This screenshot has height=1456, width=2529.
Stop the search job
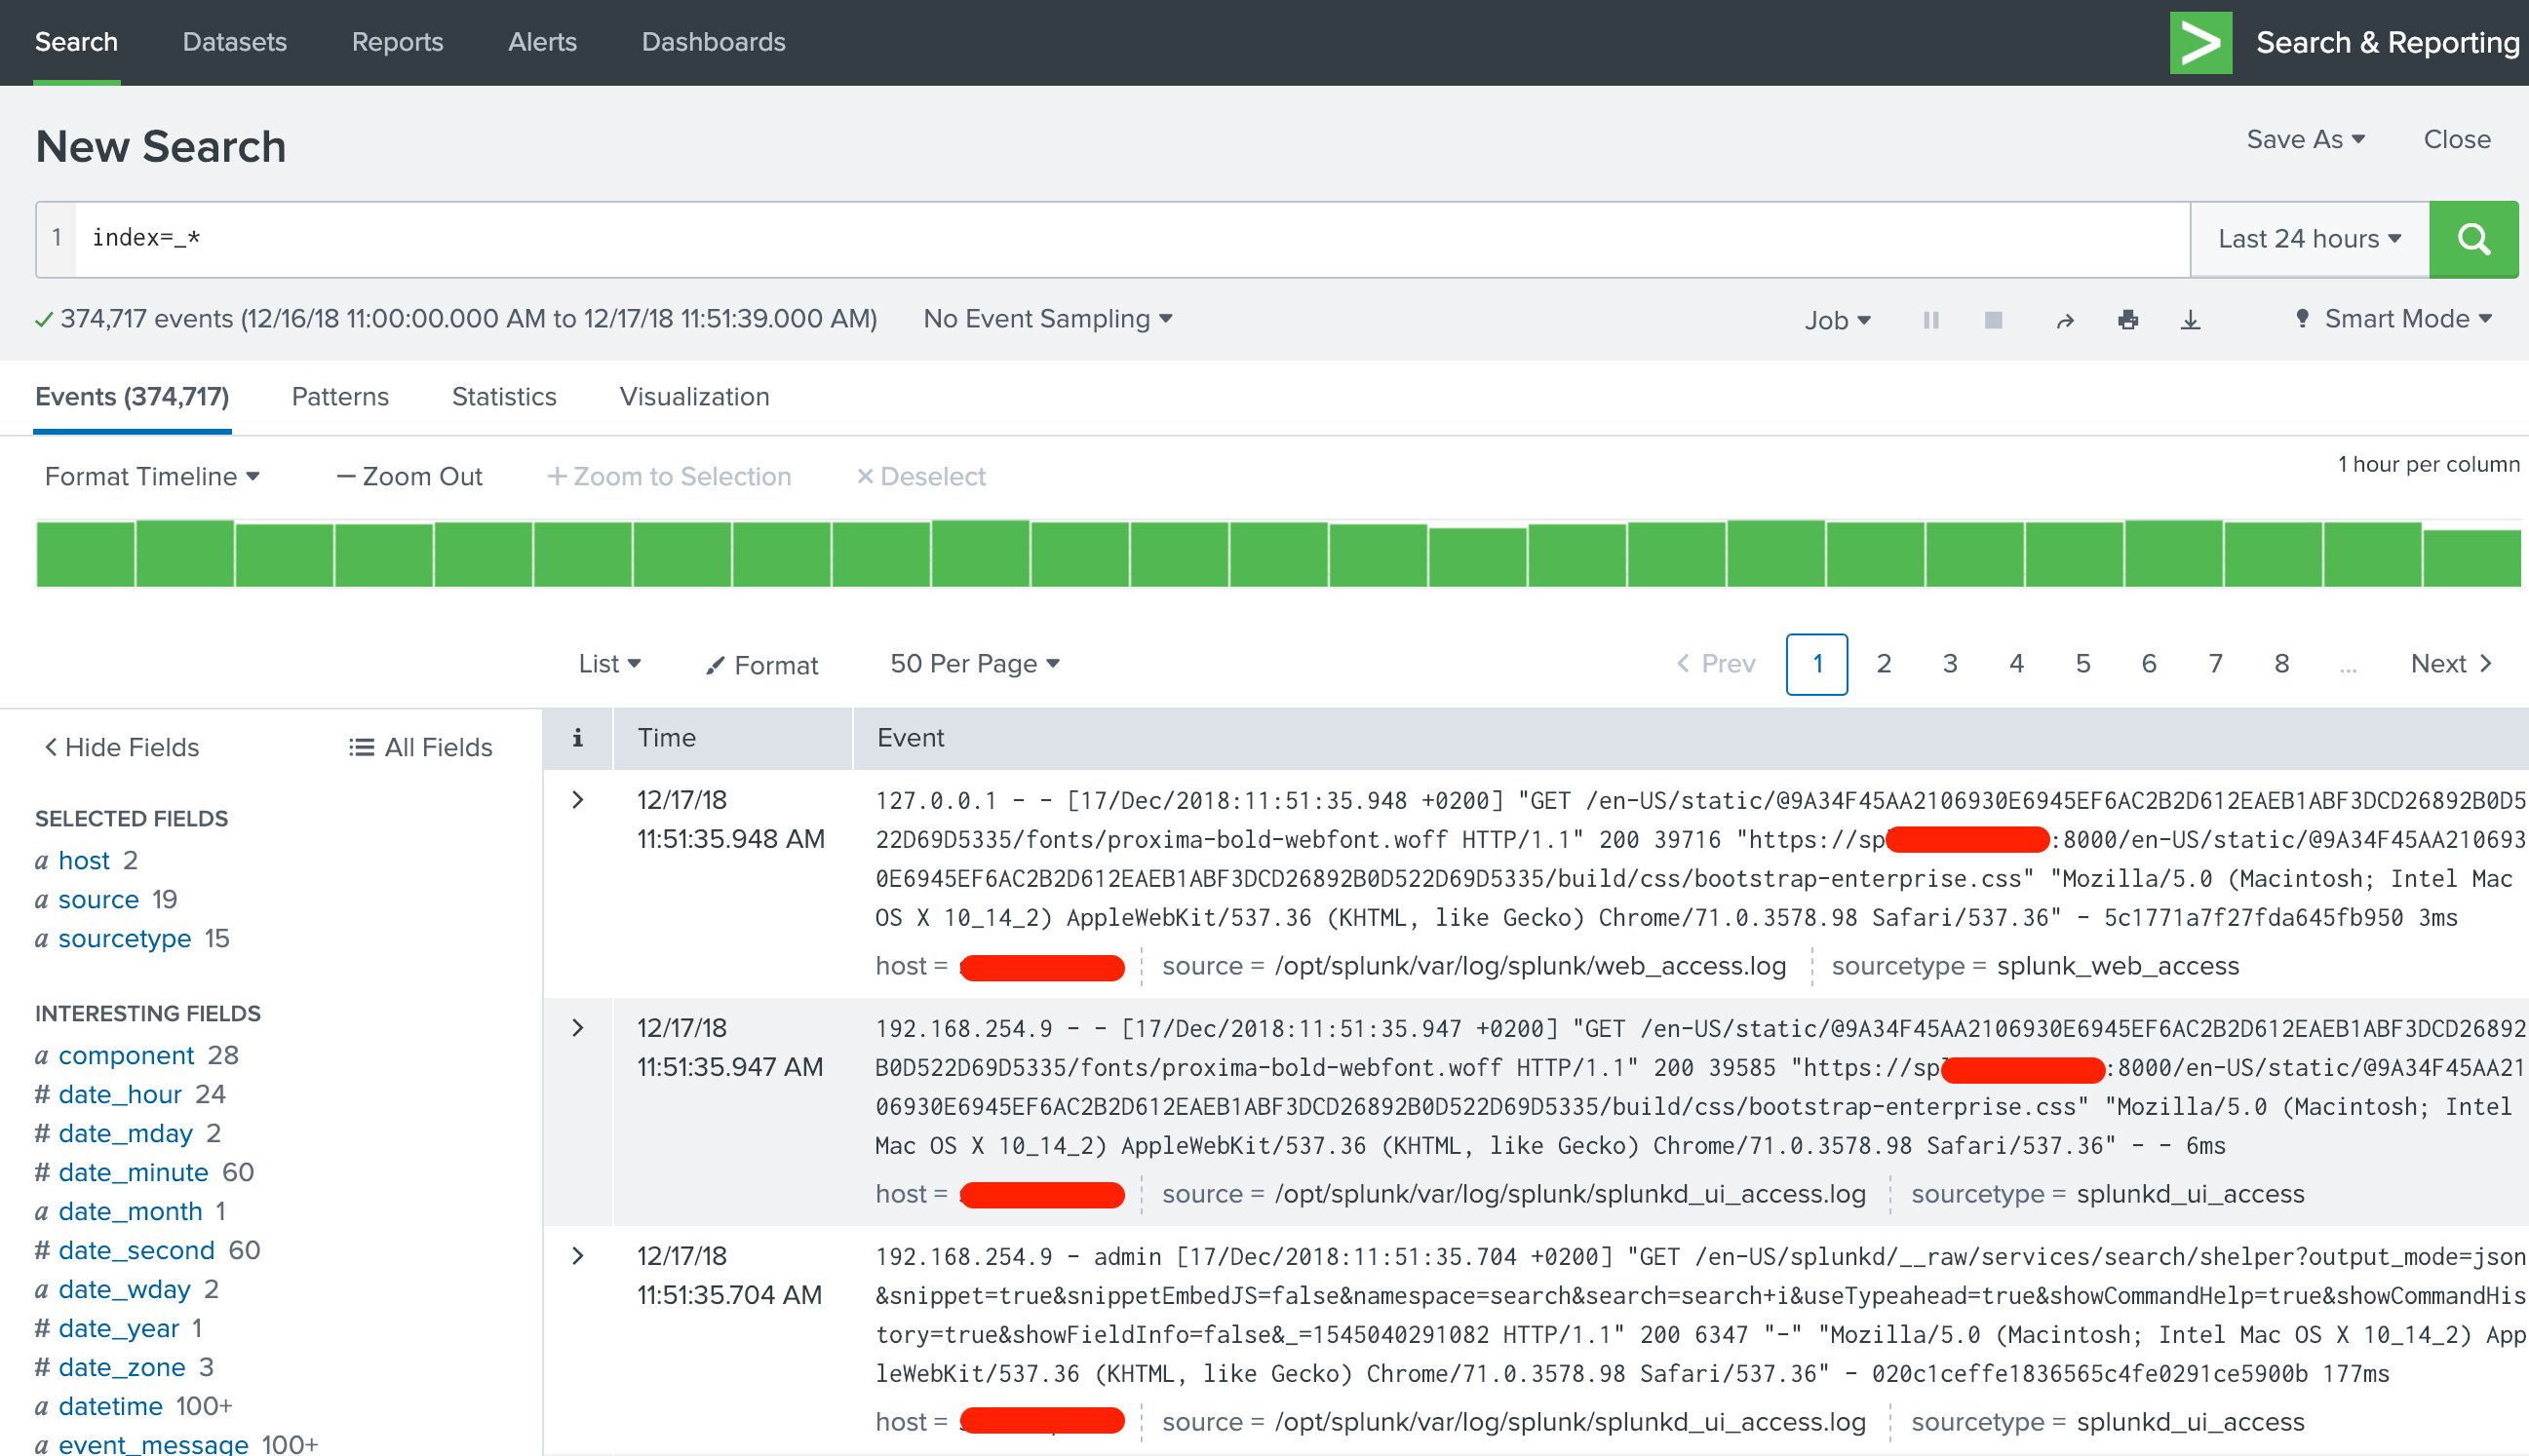1994,319
